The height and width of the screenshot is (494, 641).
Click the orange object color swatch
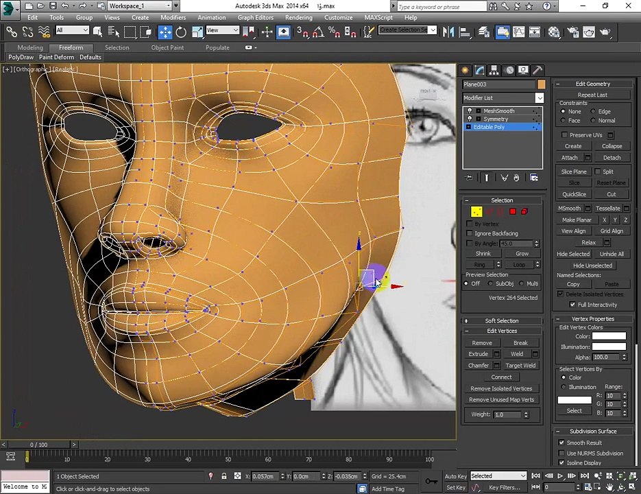coord(542,84)
